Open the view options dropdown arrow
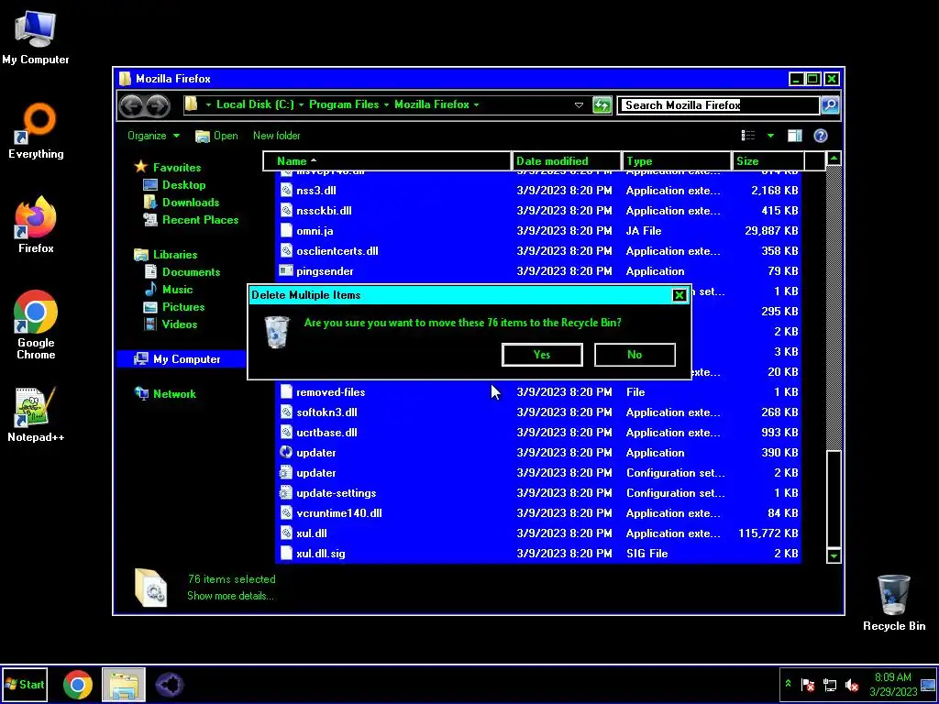This screenshot has width=939, height=704. pos(770,136)
